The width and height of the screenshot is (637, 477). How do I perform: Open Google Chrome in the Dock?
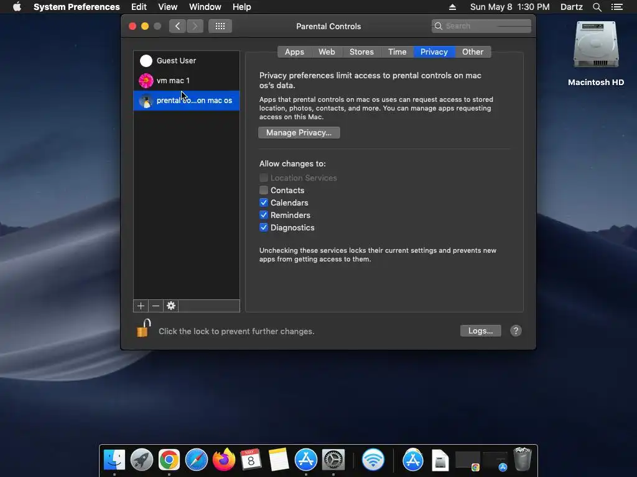coord(169,460)
